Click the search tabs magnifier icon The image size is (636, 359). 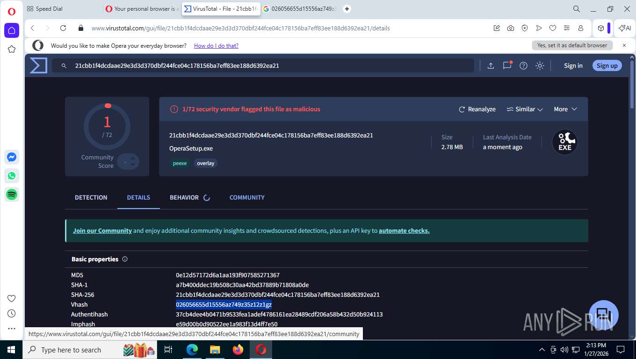point(577,9)
